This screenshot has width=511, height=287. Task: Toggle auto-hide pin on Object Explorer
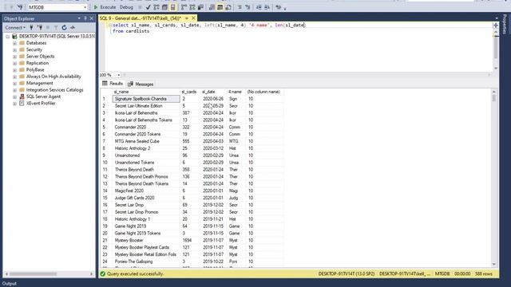85,18
